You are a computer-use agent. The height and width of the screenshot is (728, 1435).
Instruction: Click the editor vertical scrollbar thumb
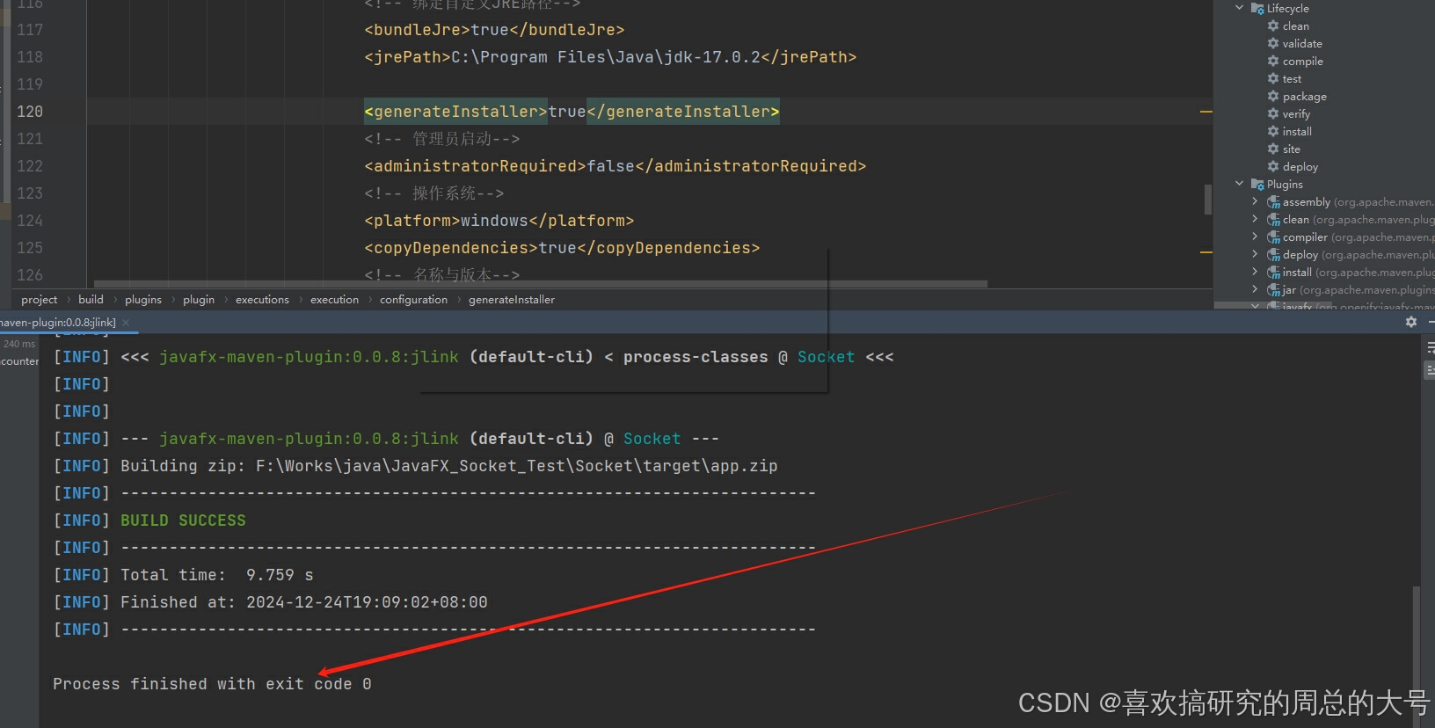click(x=1208, y=200)
